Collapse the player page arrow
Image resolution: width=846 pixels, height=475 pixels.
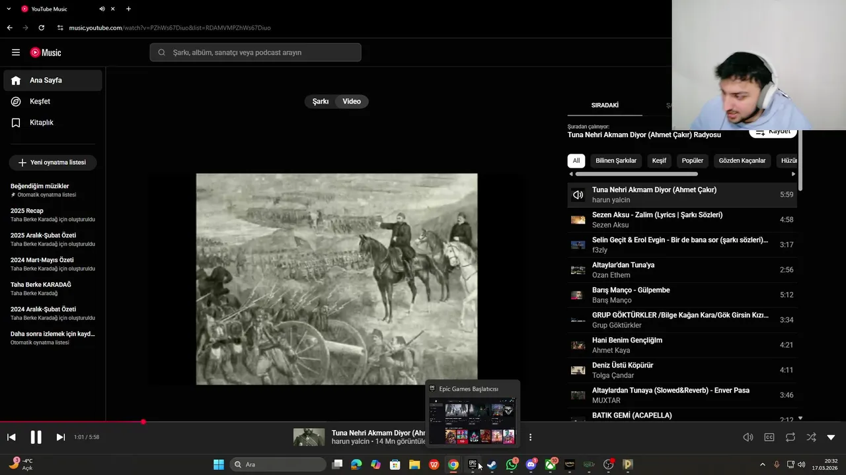point(831,437)
